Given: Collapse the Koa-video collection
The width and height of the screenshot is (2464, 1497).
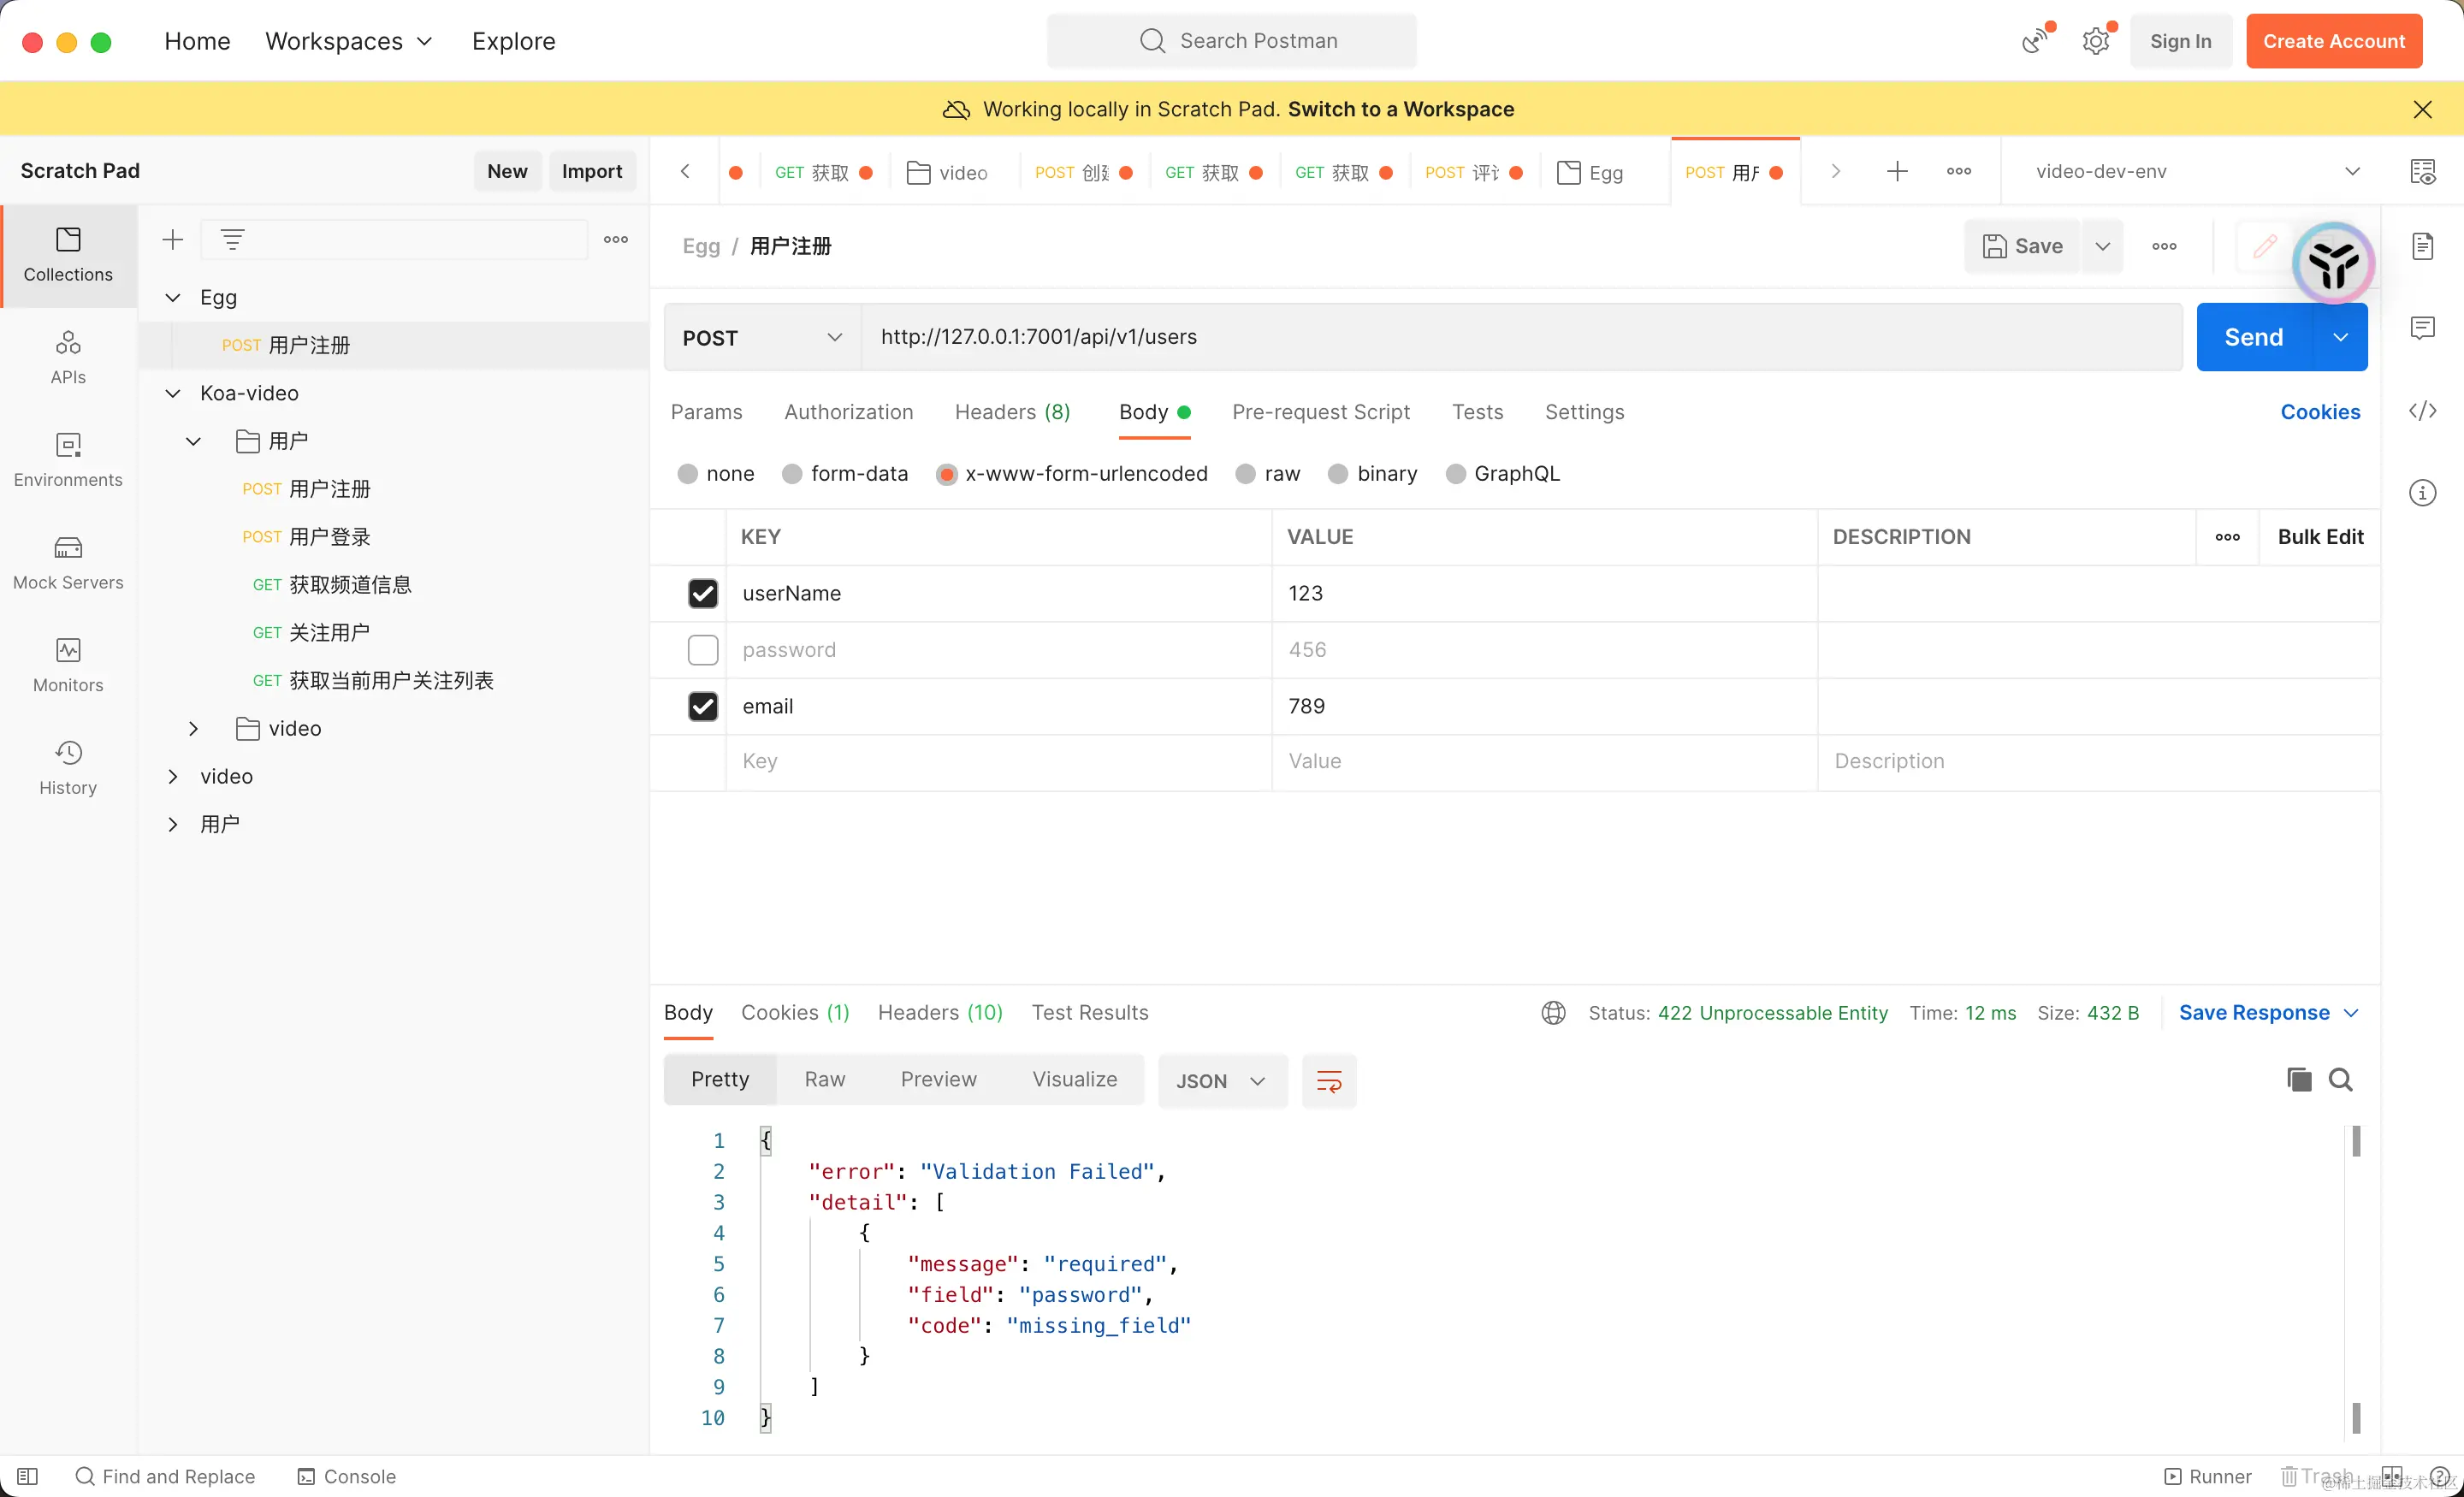Looking at the screenshot, I should pyautogui.click(x=173, y=393).
